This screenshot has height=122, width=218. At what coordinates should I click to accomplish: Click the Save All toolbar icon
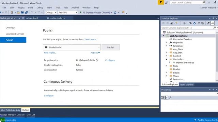point(27,13)
